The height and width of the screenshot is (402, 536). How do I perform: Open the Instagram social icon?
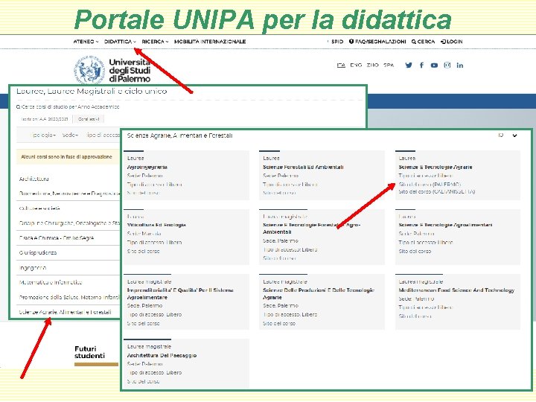pos(447,65)
